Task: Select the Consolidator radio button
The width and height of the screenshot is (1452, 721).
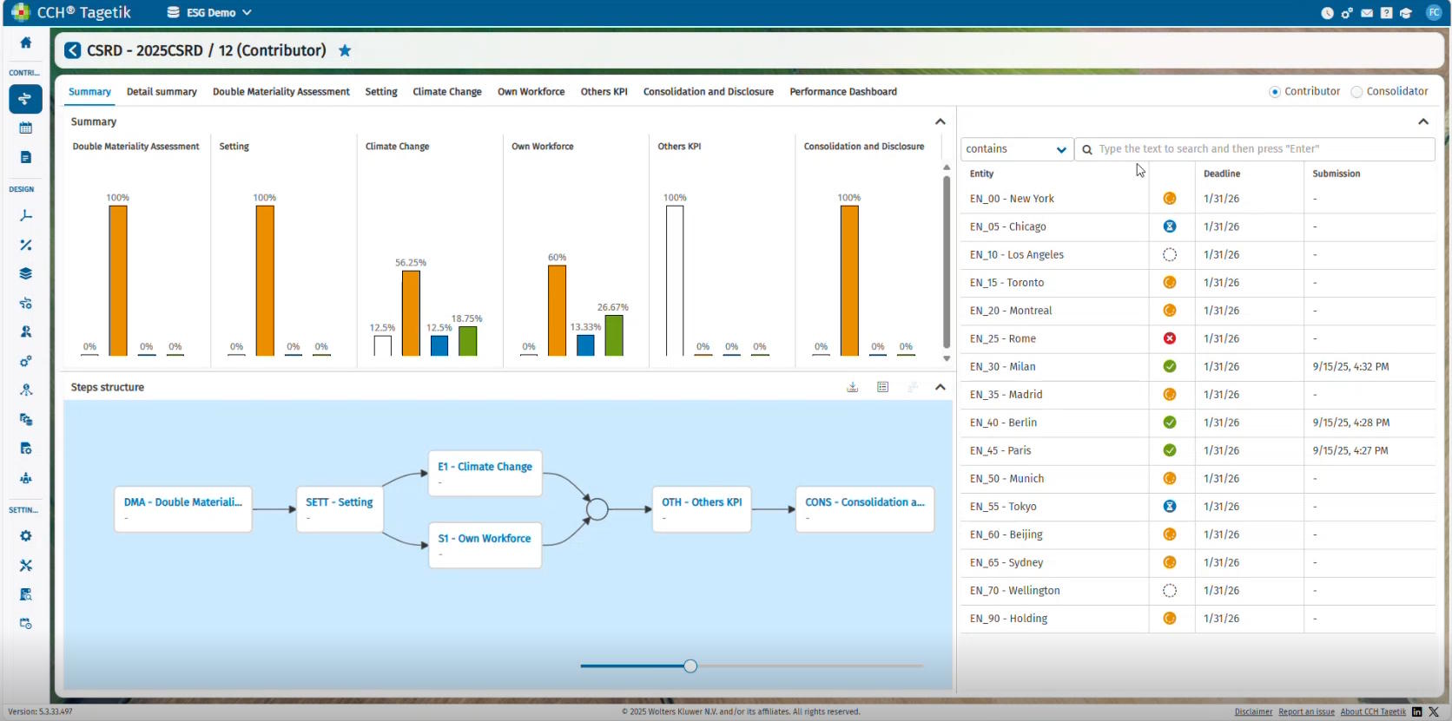Action: click(x=1356, y=92)
